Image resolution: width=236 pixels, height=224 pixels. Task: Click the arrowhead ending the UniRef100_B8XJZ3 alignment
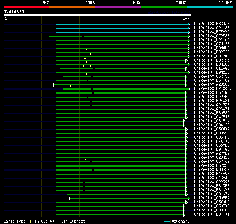189,24
